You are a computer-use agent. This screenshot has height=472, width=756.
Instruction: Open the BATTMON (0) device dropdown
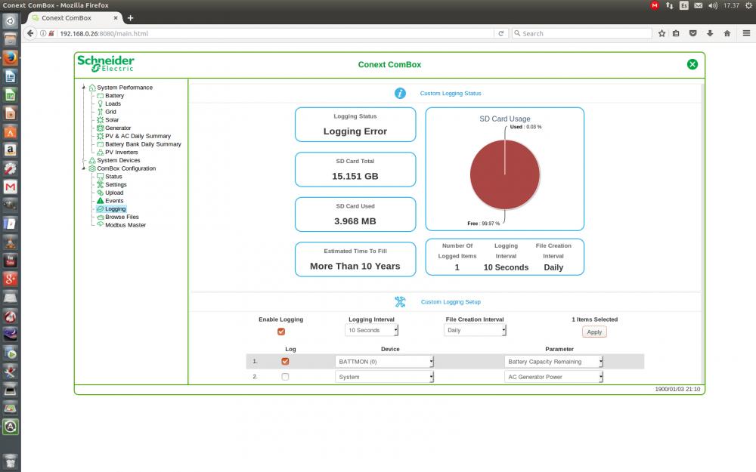(x=384, y=362)
